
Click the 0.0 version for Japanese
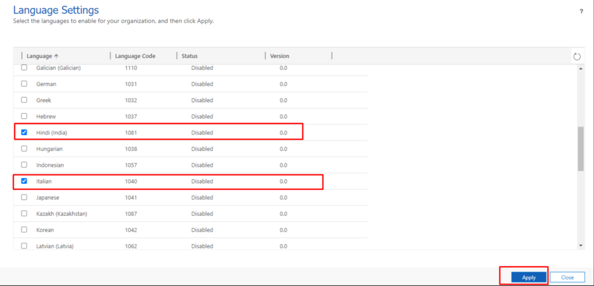(283, 197)
